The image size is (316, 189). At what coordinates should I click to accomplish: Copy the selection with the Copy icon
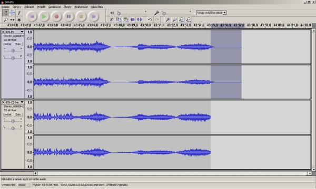pos(118,19)
